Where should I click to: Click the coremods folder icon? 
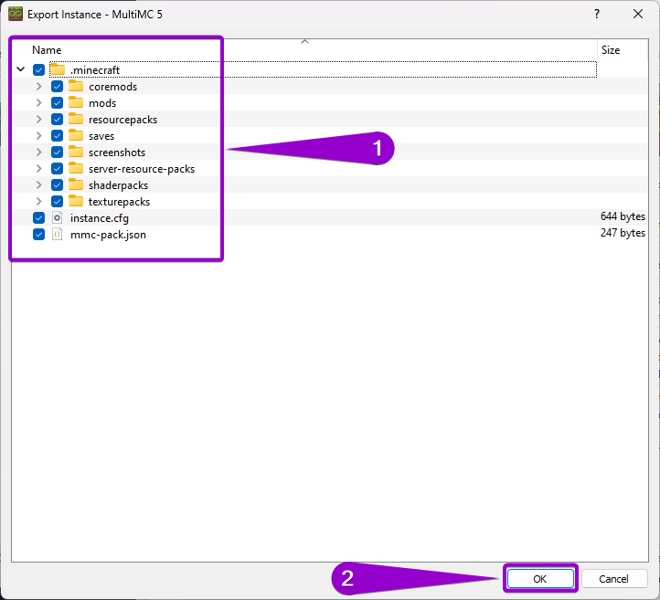(x=76, y=86)
